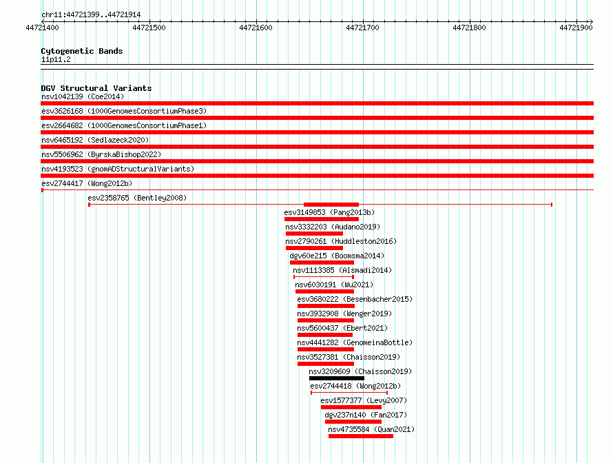
Task: Click the thick bar of esv2358765 (Bentley2008)
Action: tap(331, 205)
